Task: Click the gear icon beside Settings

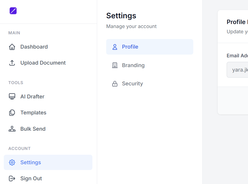Action: point(12,162)
